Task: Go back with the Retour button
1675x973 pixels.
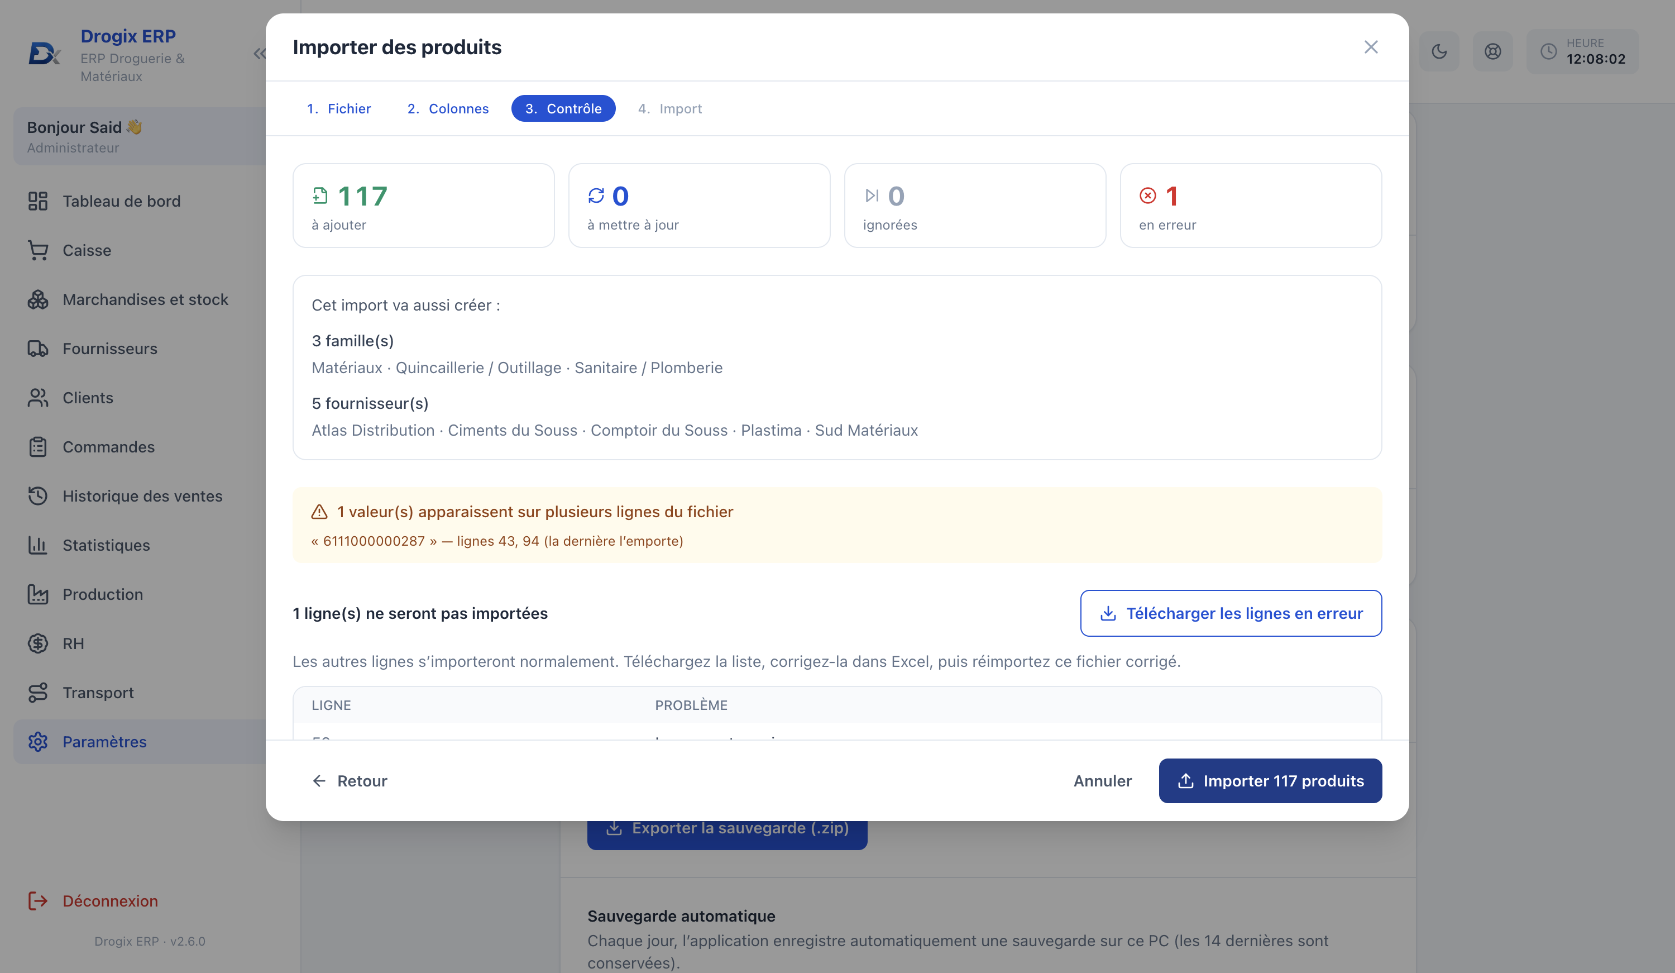Action: (350, 781)
